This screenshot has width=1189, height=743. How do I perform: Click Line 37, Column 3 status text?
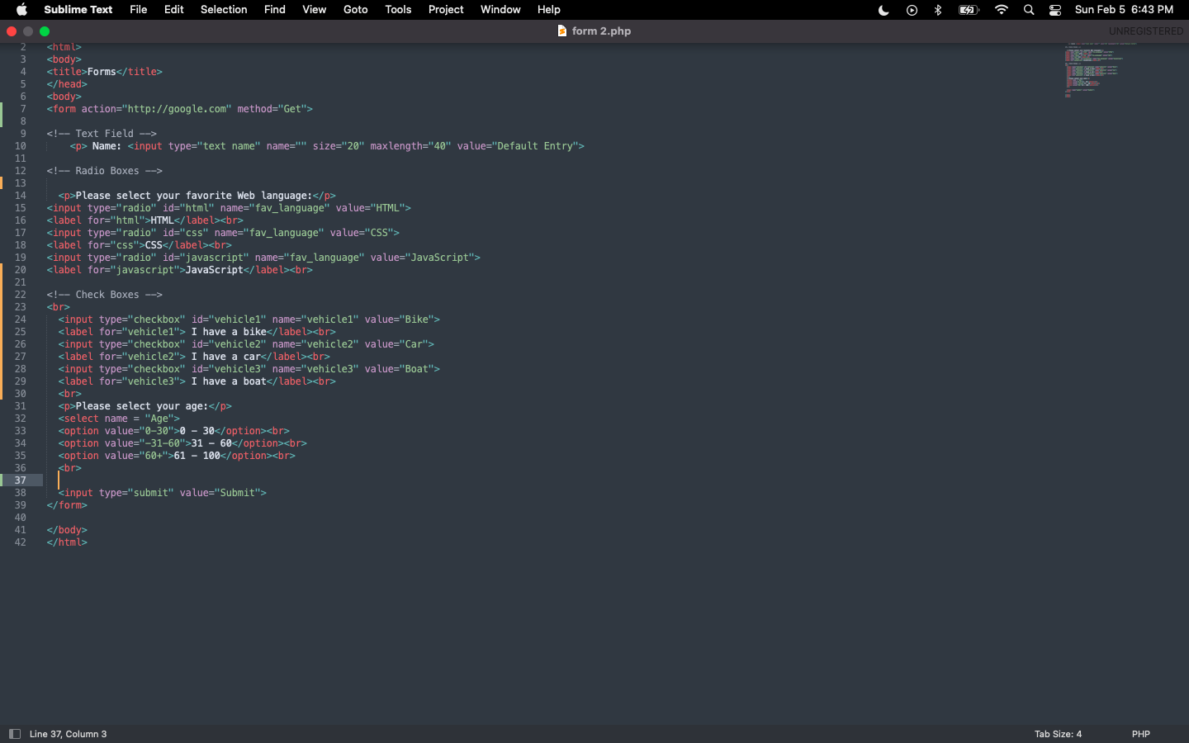point(69,734)
